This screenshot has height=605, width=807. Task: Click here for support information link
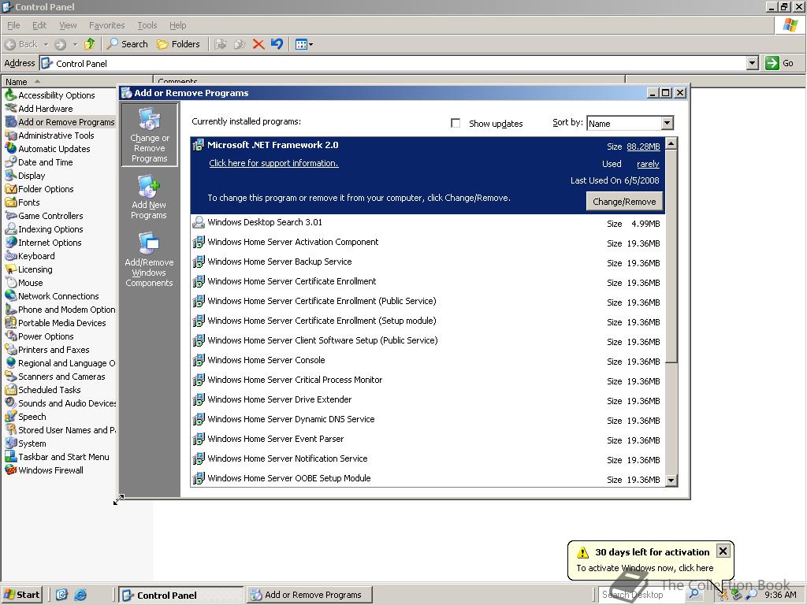tap(273, 163)
